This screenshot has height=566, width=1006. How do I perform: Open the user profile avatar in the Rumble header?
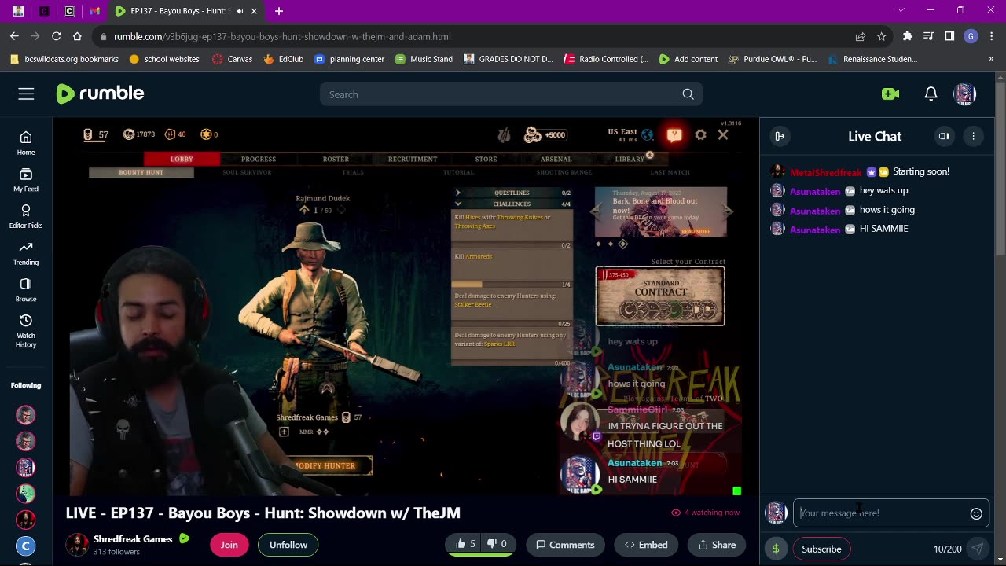[x=964, y=94]
